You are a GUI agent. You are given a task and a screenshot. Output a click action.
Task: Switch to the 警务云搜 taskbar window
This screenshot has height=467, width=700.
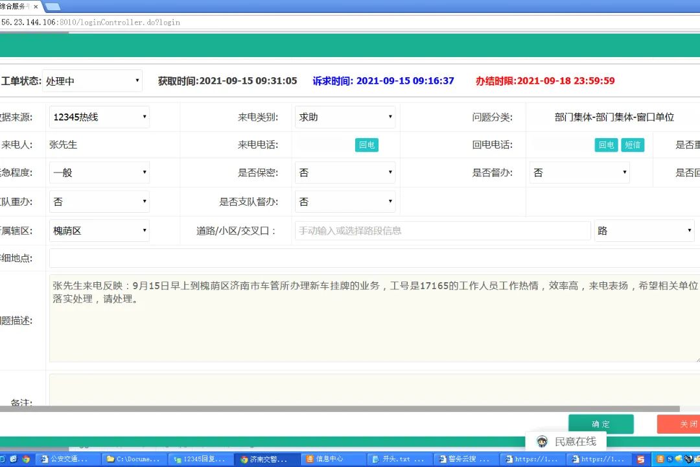point(466,459)
